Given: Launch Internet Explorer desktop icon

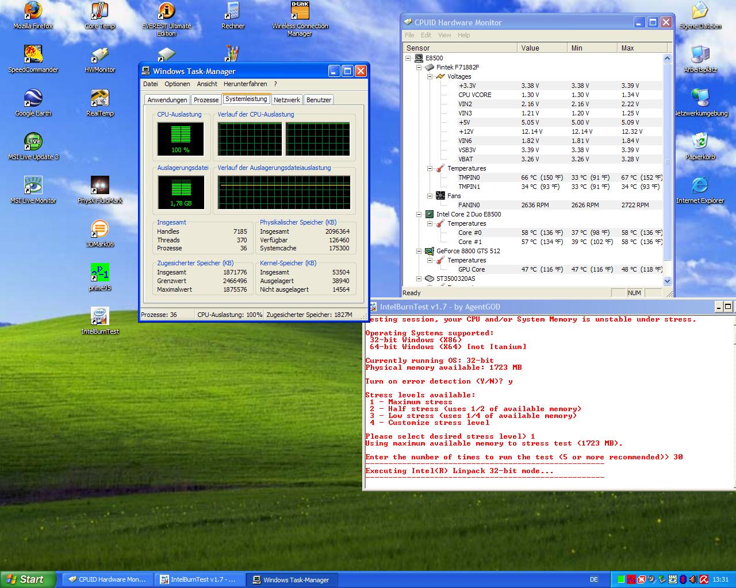Looking at the screenshot, I should point(700,190).
